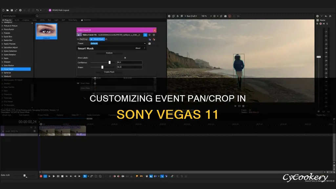The image size is (336, 189).
Task: Edit the Shape value field
Action: [129, 67]
